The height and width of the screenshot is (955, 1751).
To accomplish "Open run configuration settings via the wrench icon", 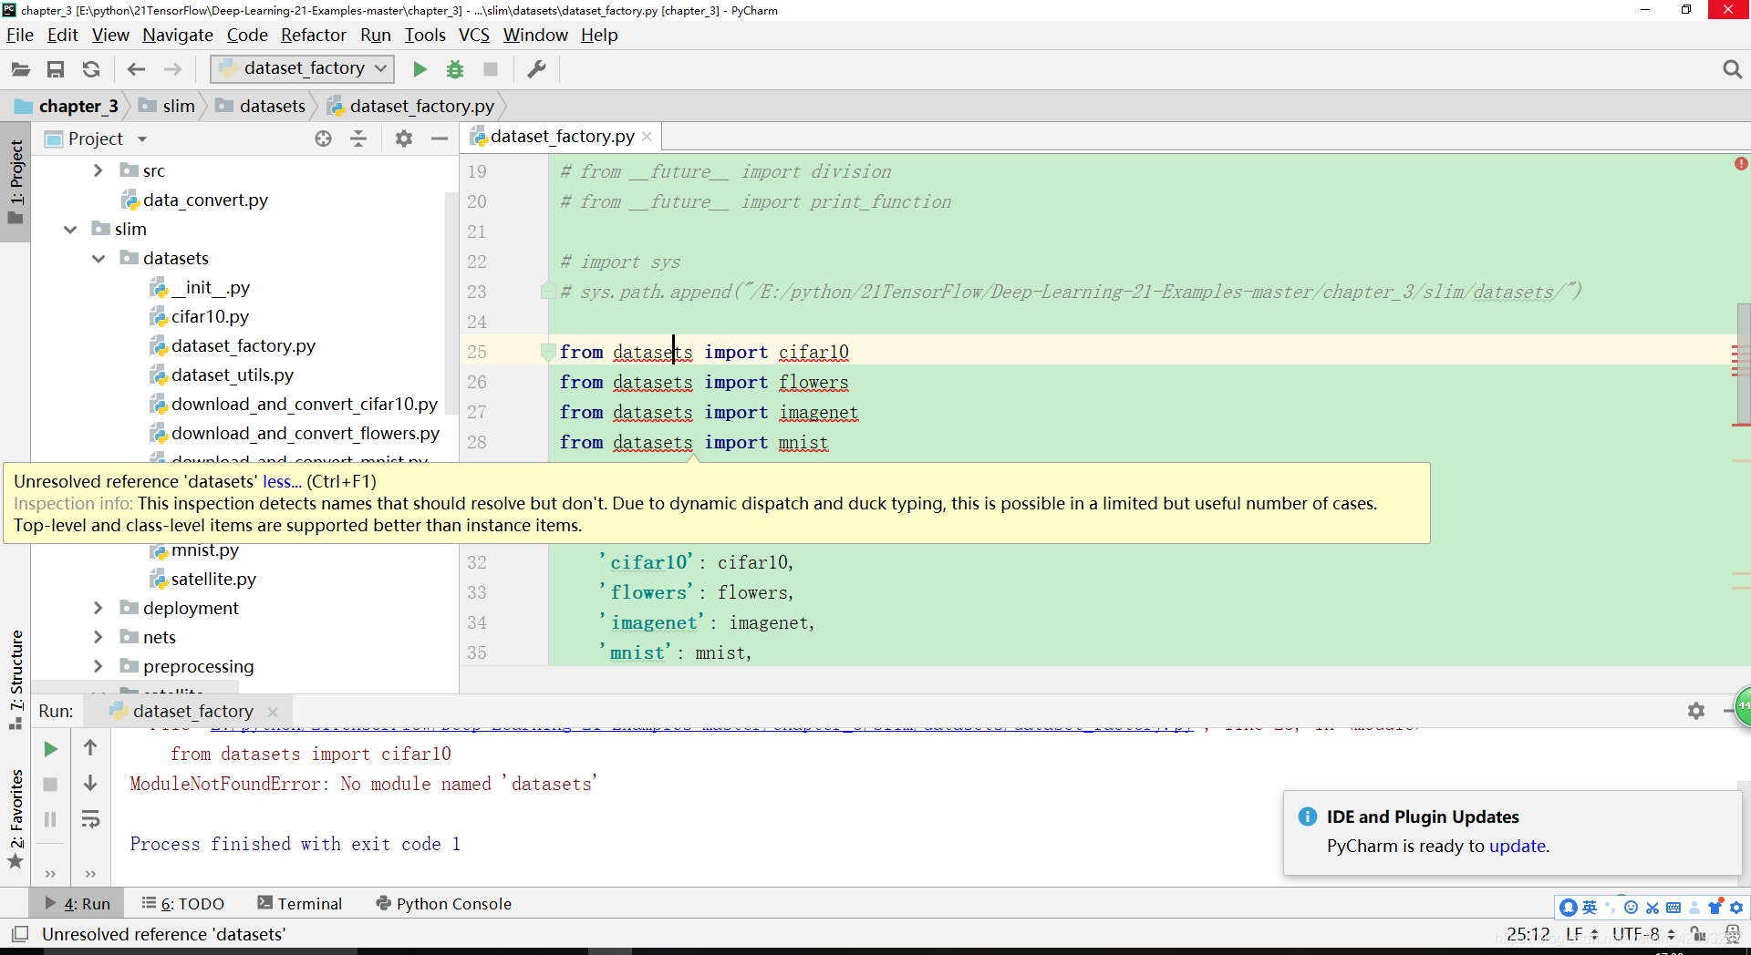I will coord(536,68).
